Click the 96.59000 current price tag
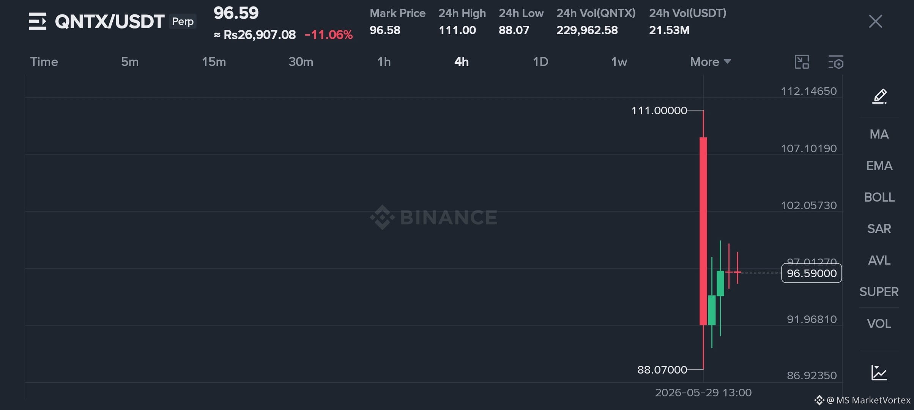Viewport: 914px width, 410px height. coord(812,273)
